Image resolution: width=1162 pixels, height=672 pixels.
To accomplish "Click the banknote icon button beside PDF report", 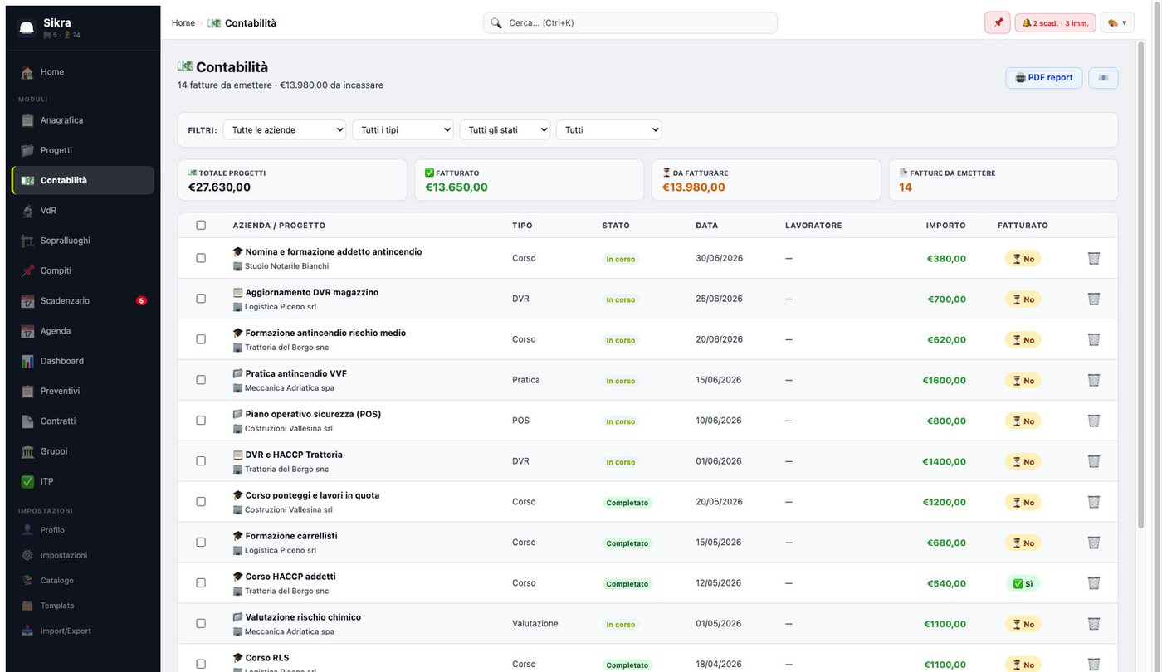I will tap(1103, 78).
